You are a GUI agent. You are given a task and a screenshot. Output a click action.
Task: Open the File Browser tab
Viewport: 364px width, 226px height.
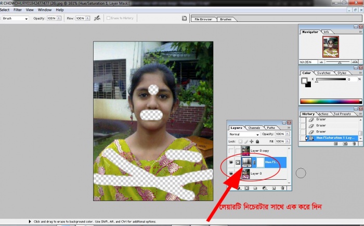point(203,19)
